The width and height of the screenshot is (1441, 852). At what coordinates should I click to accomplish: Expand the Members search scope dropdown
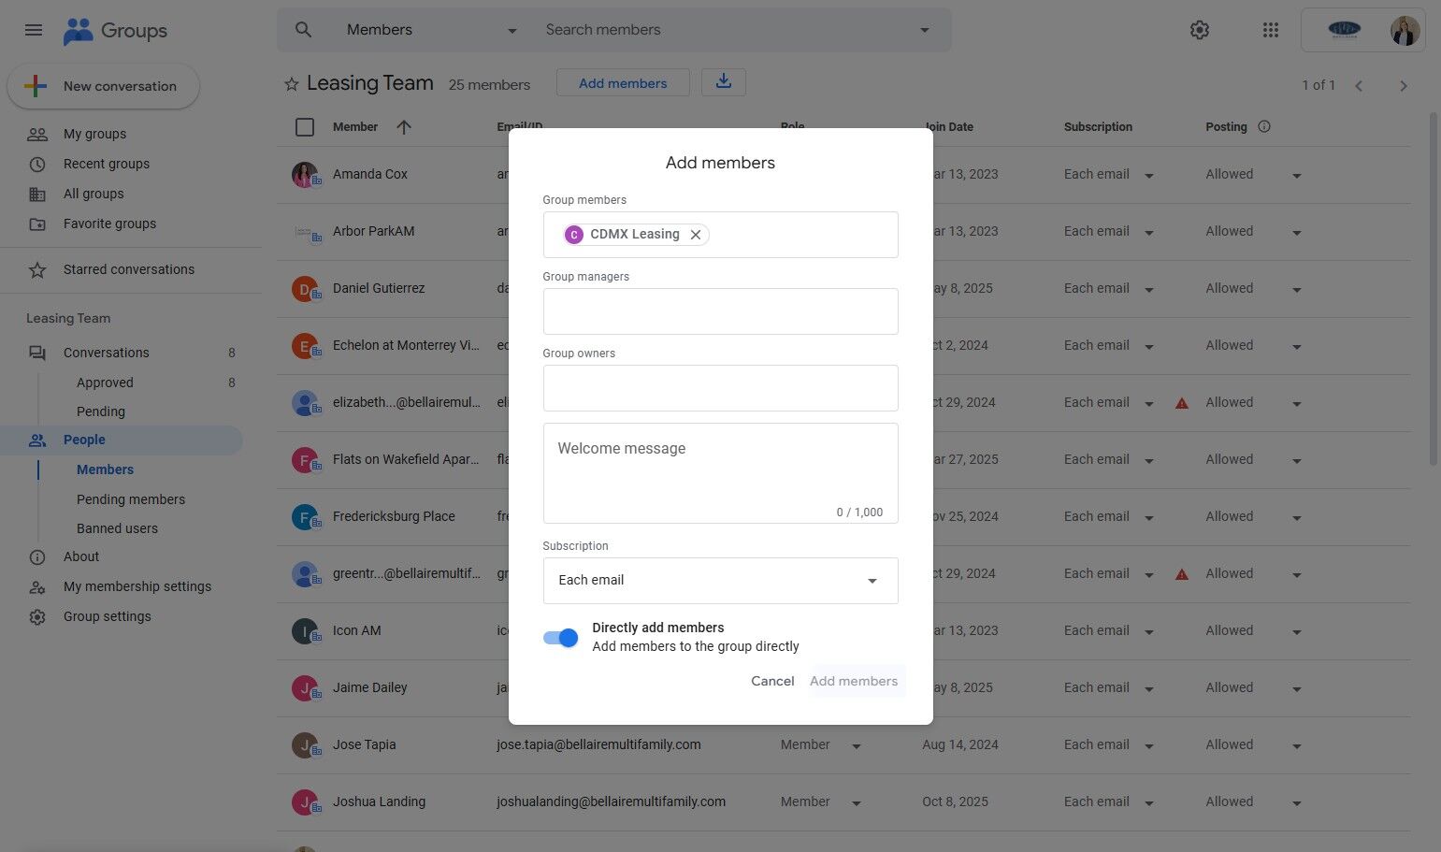click(x=432, y=30)
